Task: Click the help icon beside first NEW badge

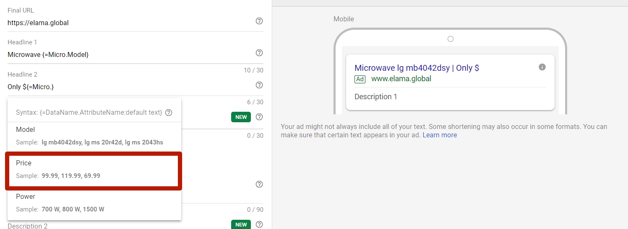Action: point(259,117)
